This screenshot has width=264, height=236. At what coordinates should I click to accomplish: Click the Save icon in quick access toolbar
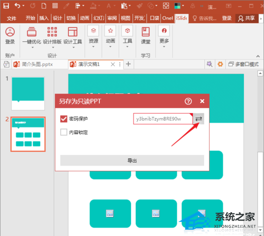tap(6, 6)
